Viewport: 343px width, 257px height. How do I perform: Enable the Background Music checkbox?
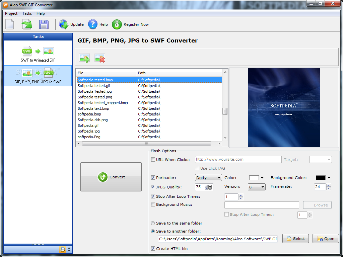pos(153,204)
